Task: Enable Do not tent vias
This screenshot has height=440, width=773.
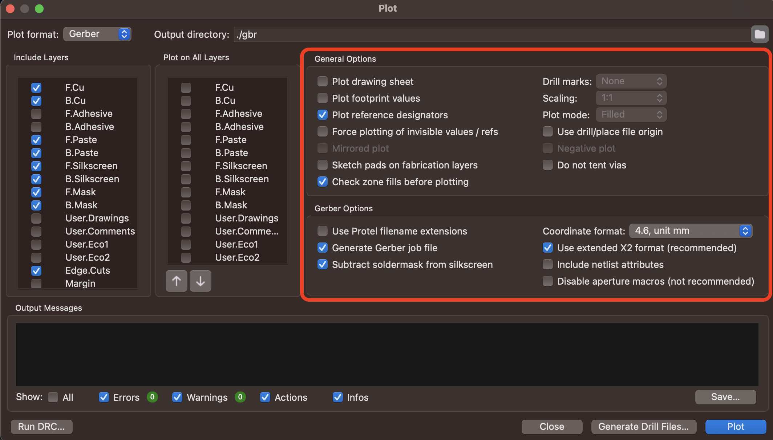Action: coord(548,165)
